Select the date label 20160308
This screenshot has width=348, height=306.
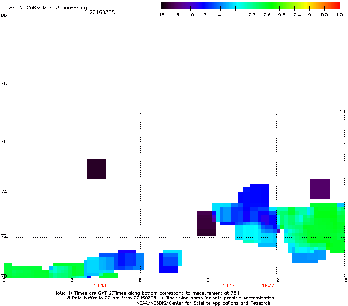tap(102, 12)
